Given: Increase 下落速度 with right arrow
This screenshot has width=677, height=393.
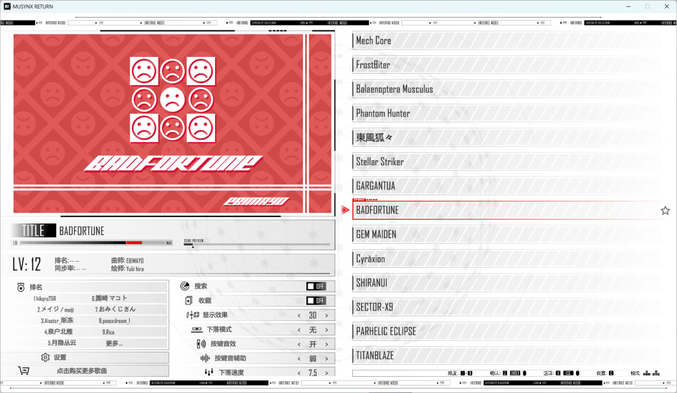Looking at the screenshot, I should 327,373.
